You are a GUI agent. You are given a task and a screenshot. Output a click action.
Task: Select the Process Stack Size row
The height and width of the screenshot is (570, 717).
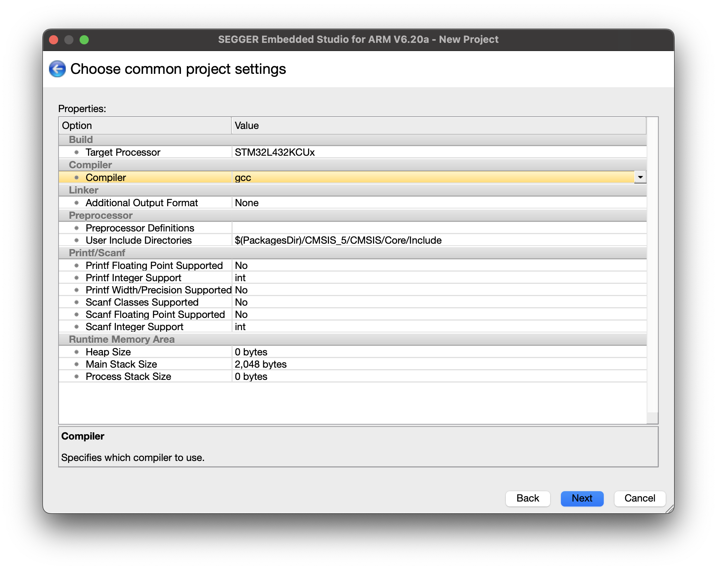pyautogui.click(x=352, y=376)
